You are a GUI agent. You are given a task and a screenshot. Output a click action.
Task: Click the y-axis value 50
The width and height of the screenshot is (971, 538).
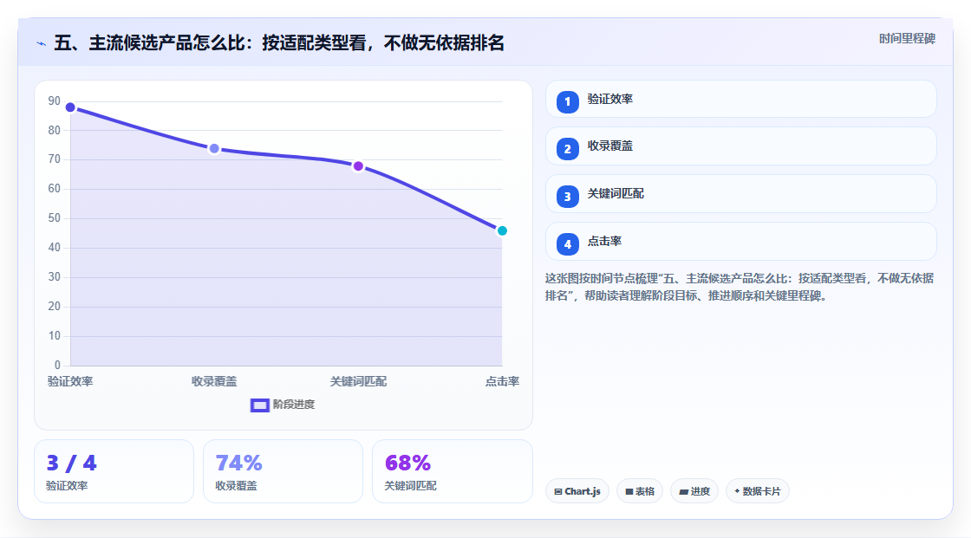pos(55,218)
